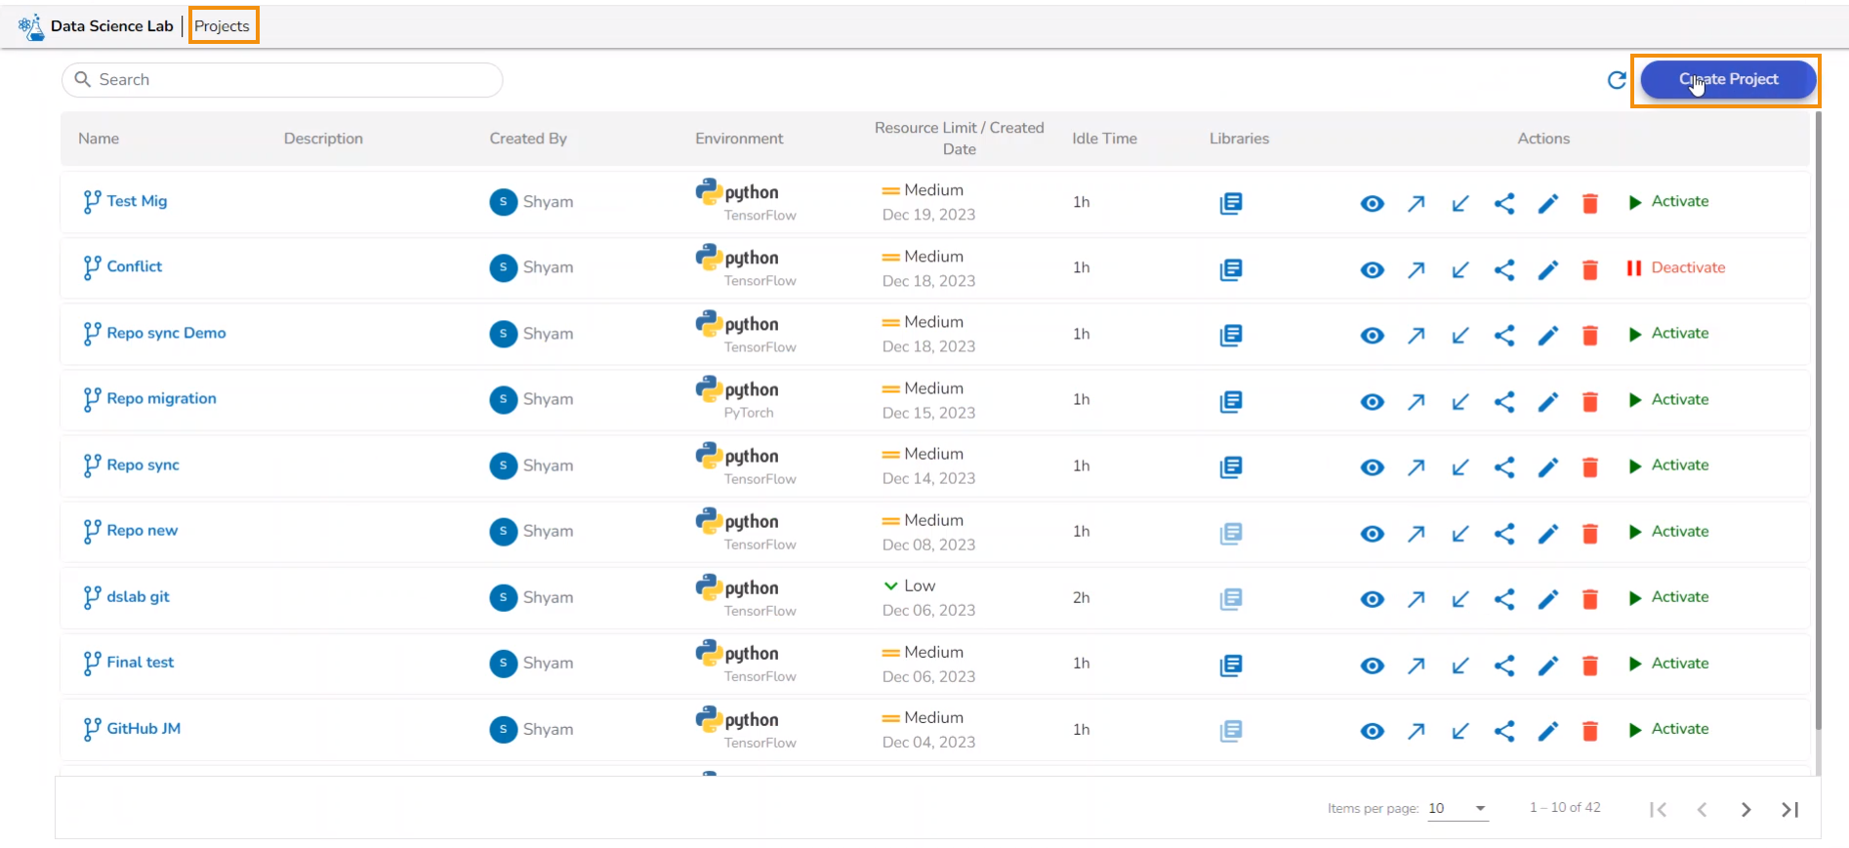The height and width of the screenshot is (848, 1849).
Task: Click the eye icon for Test Mig
Action: (1372, 203)
